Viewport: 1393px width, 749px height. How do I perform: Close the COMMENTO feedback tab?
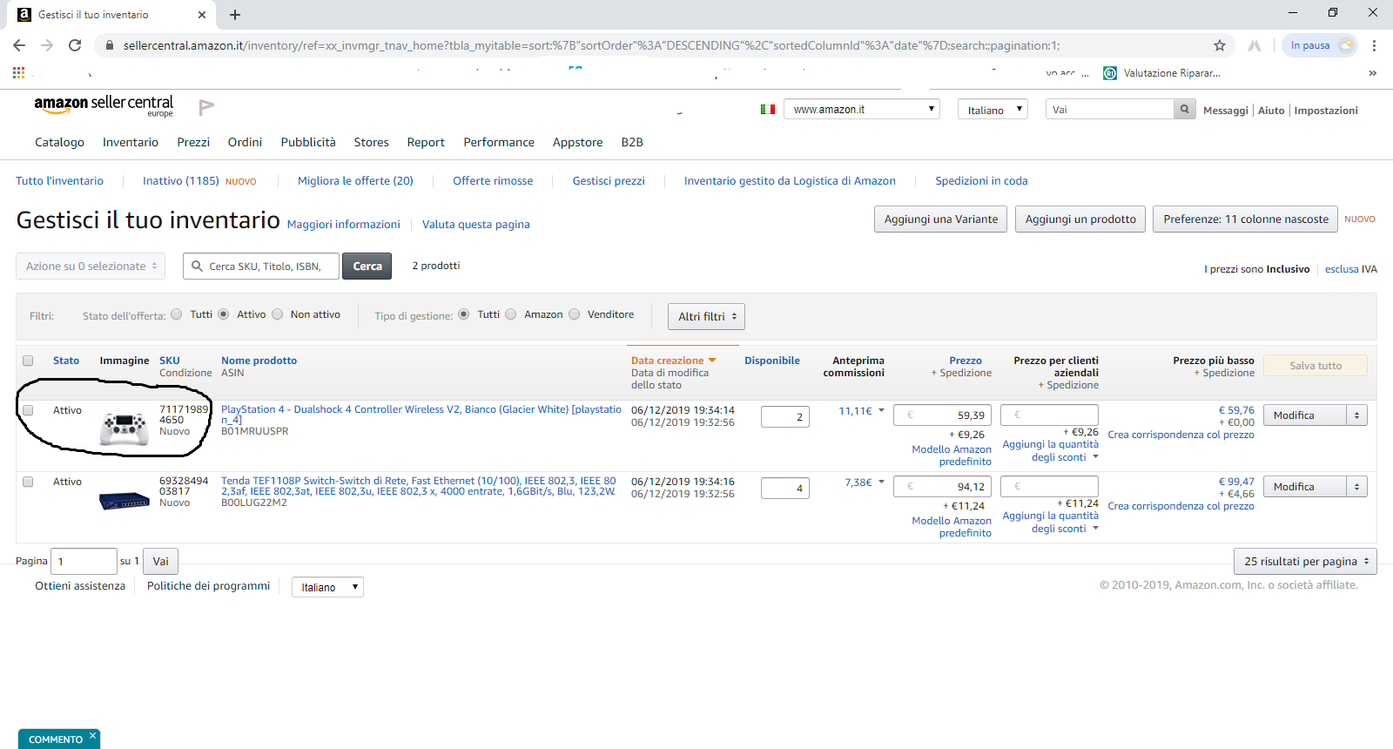(x=92, y=736)
